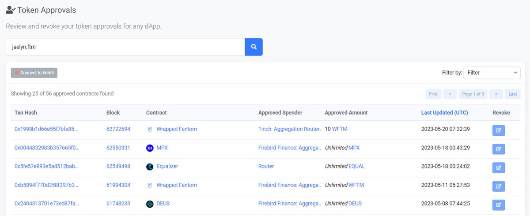Open block 62550331
Screen dimensions: 530x216
pyautogui.click(x=118, y=148)
